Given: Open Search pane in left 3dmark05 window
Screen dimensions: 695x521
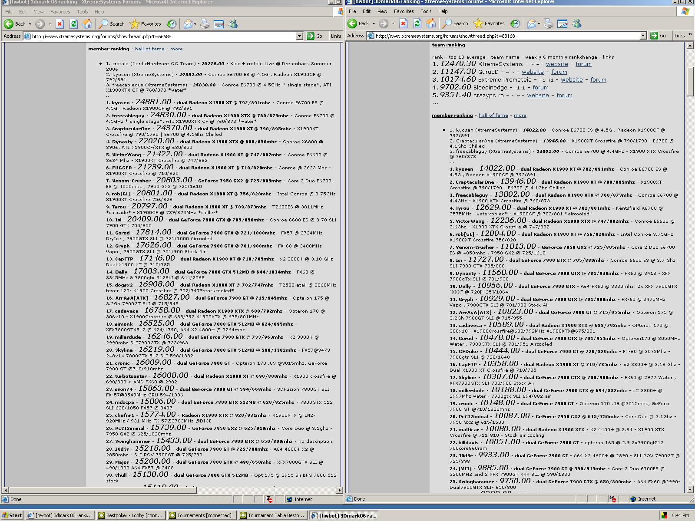Looking at the screenshot, I should point(112,24).
